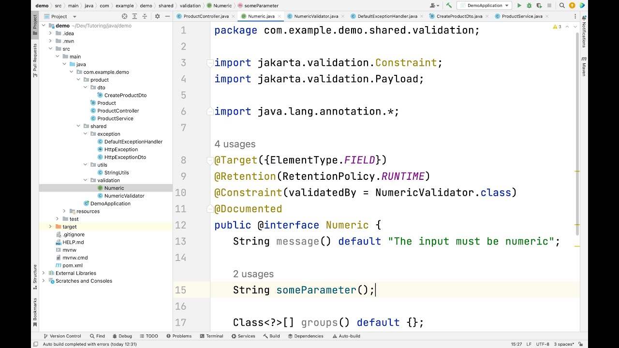Click UTF-8 encoding in status bar
This screenshot has width=619, height=348.
[542, 344]
